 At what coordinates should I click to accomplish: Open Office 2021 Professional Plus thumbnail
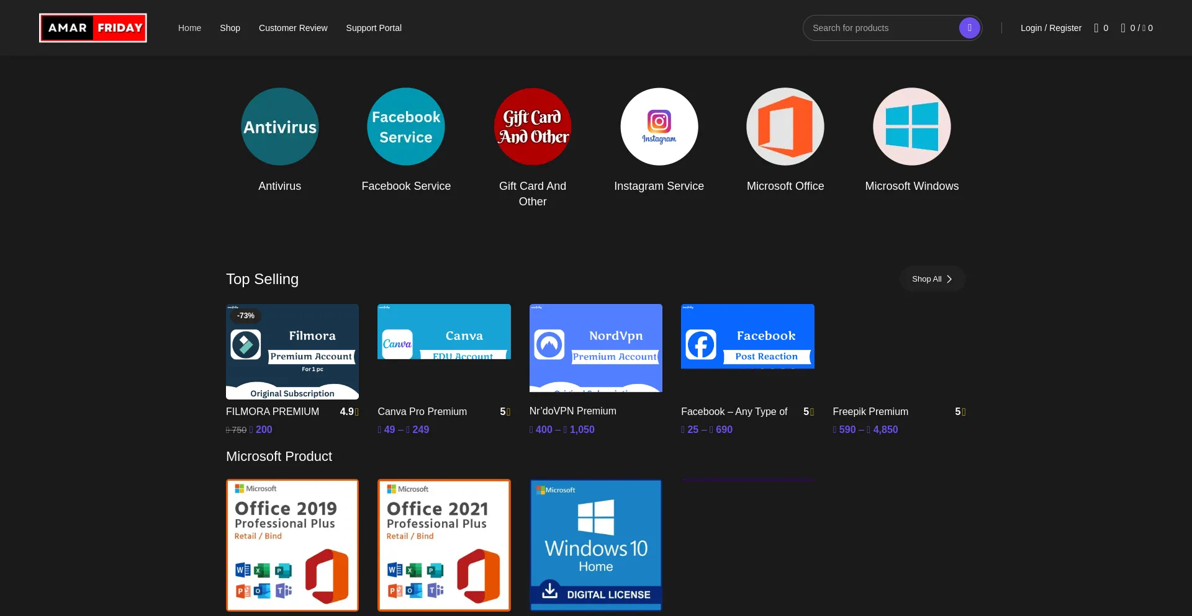pyautogui.click(x=444, y=545)
